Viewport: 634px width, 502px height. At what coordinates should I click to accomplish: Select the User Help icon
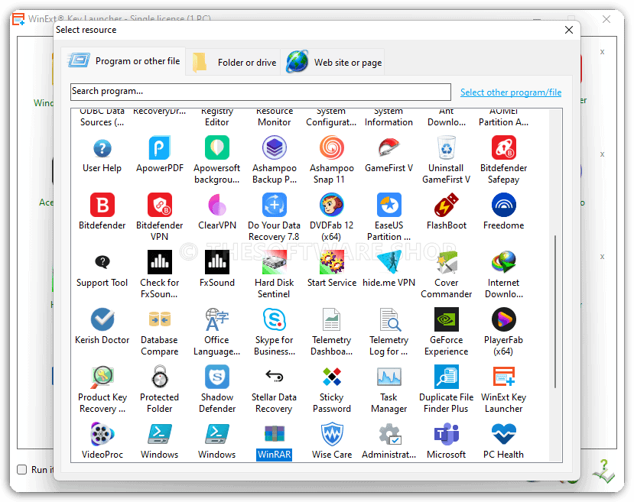102,148
